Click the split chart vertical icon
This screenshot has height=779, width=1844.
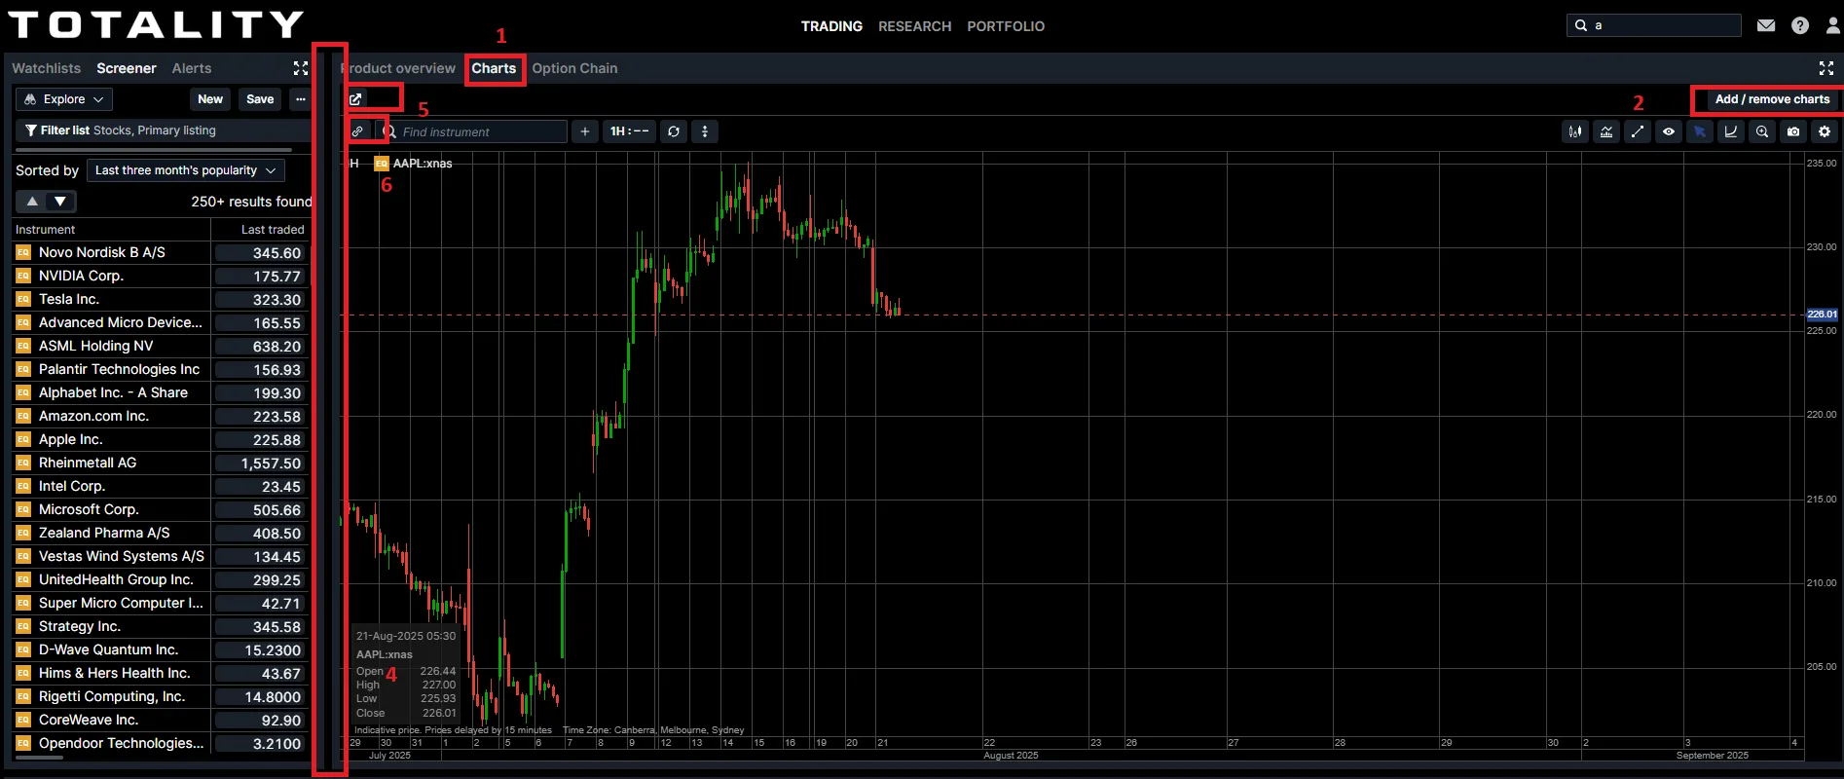point(705,131)
